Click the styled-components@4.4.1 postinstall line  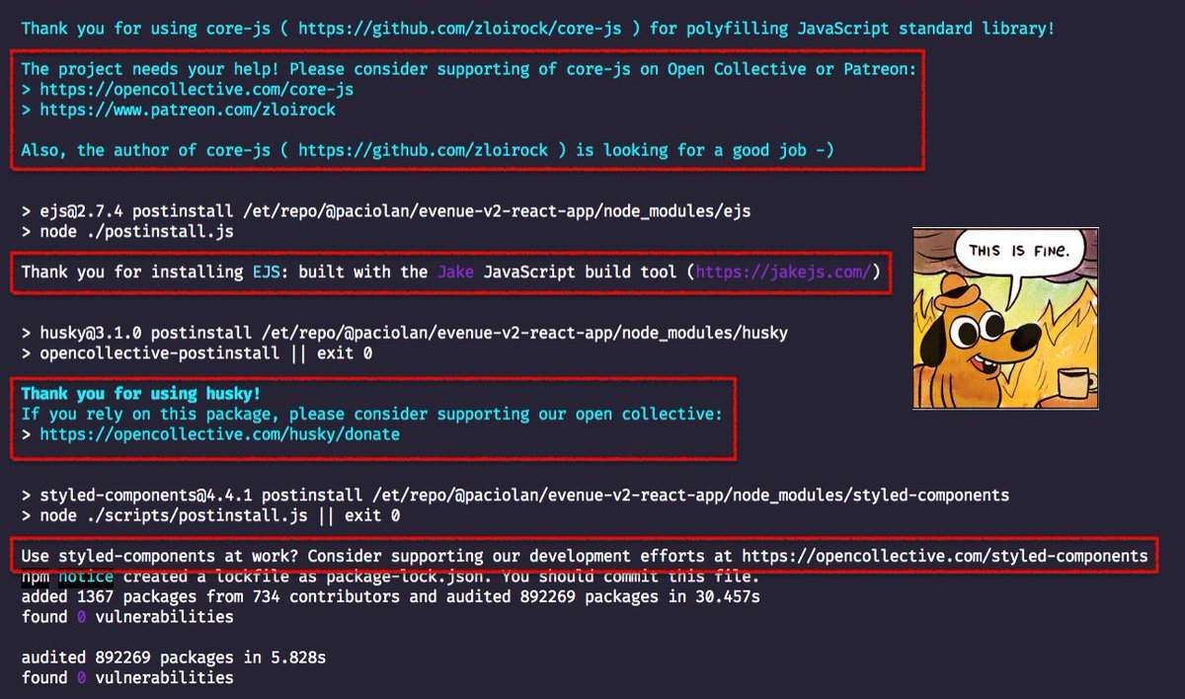click(514, 495)
